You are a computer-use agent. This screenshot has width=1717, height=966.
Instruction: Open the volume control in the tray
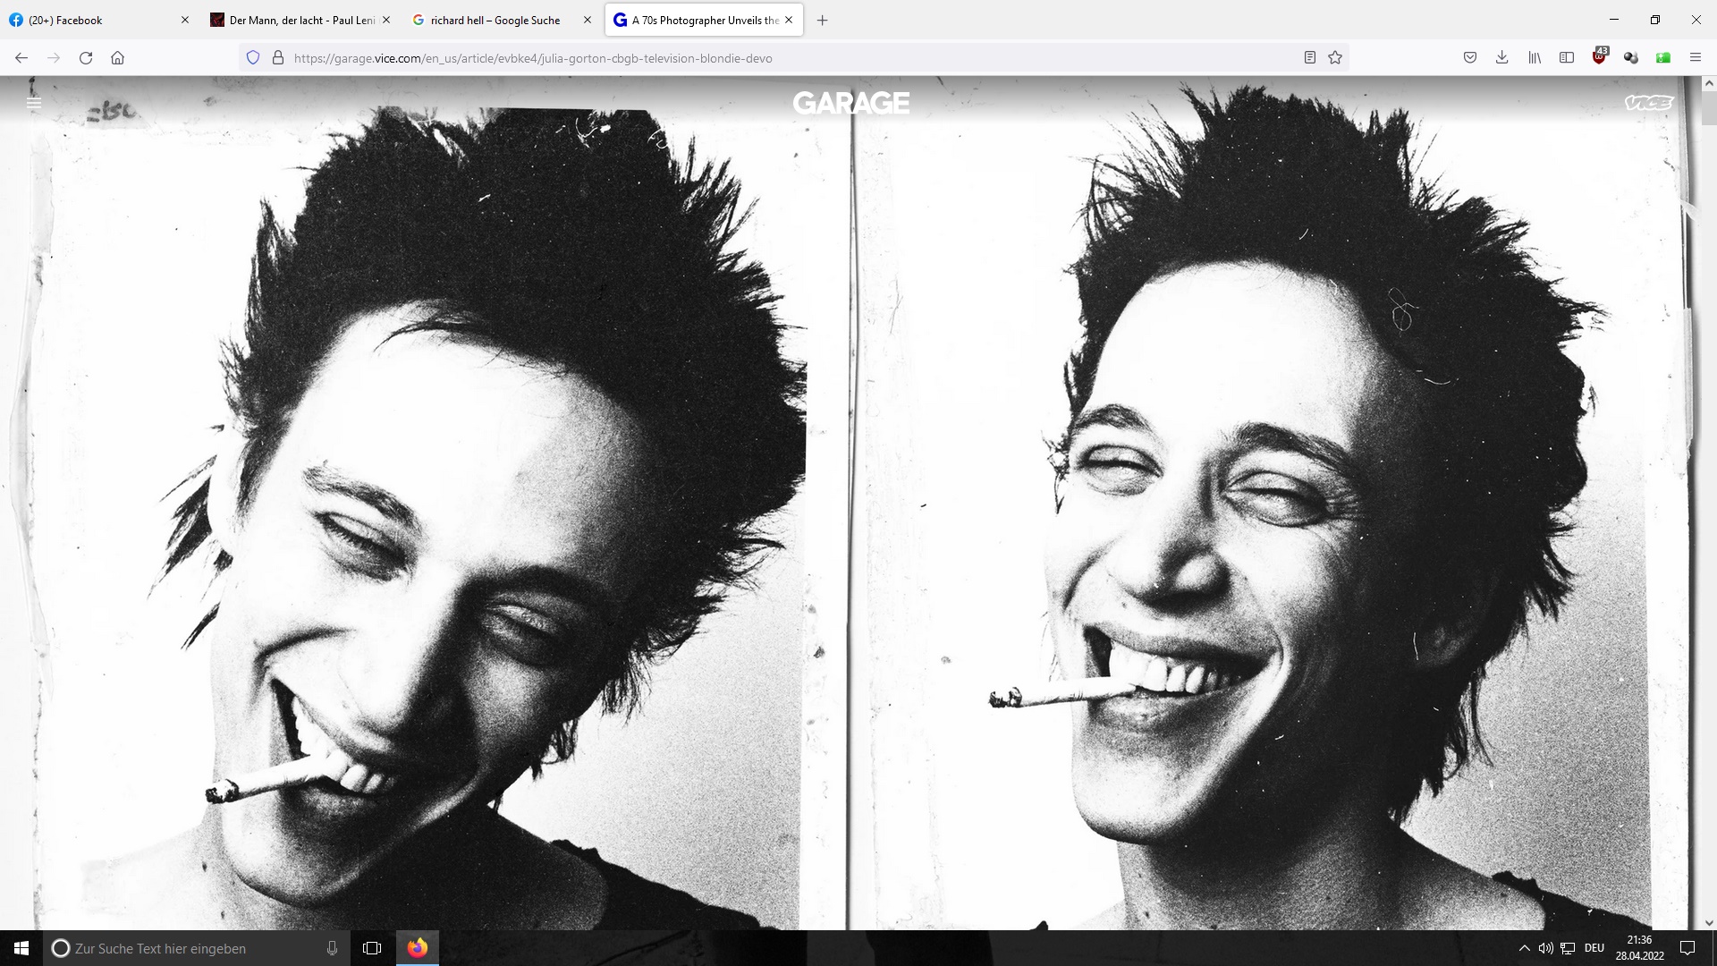tap(1546, 948)
